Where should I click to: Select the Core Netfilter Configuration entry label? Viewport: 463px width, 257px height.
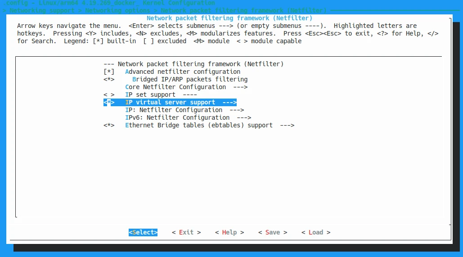175,87
